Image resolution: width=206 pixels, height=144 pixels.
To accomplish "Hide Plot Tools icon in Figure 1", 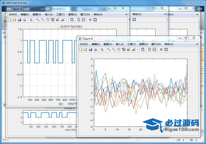I will 90,20.
